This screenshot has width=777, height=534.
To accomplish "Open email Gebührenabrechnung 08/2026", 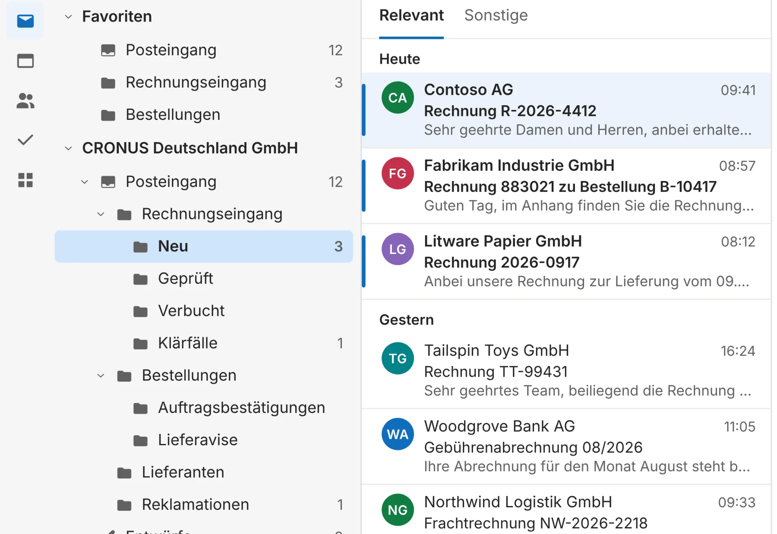I will coord(566,447).
